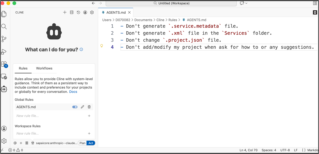This screenshot has width=319, height=154.
Task: Open the errors and warnings count in status bar
Action: [x=16, y=150]
